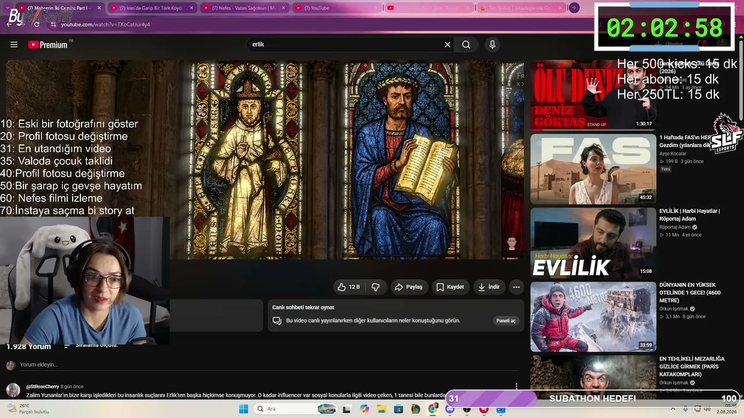Close the 'İran'da Garip Bir Türk Köyü' tab
Screen dimensions: 744x418
click(x=191, y=8)
